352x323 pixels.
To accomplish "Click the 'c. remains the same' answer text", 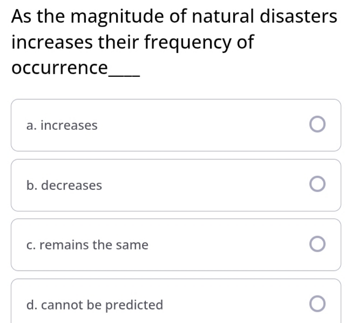I will 87,245.
